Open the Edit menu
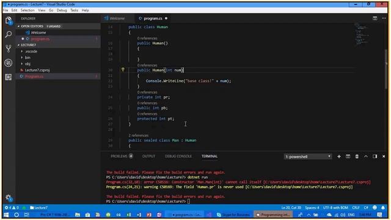Screen dimensions: 391x220 [x=14, y=10]
